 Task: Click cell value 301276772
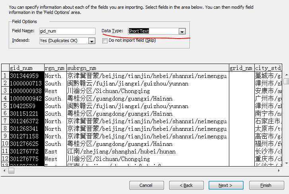[27, 151]
